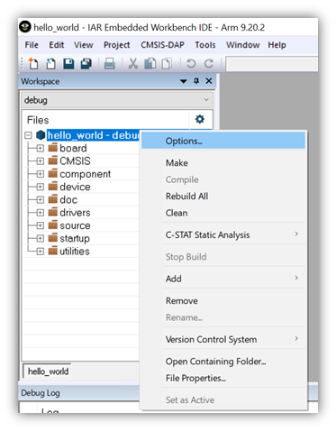The height and width of the screenshot is (431, 336).
Task: Open the Tools menu
Action: pos(205,45)
